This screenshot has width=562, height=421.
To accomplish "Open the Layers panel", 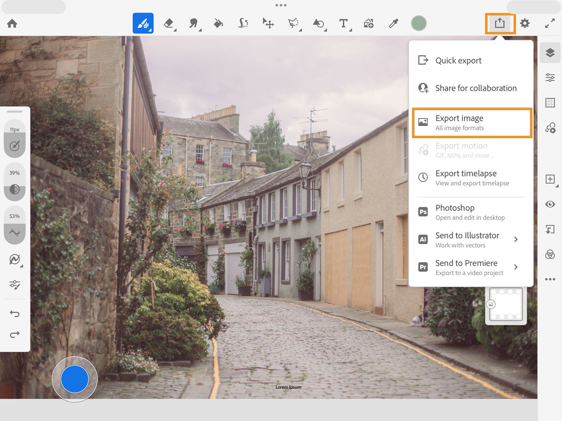I will point(550,53).
